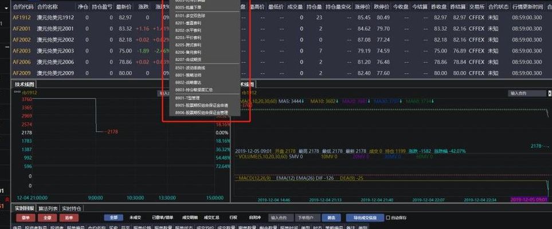This screenshot has height=229, width=552.
Task: Show 成交明细 view
Action: (190, 218)
